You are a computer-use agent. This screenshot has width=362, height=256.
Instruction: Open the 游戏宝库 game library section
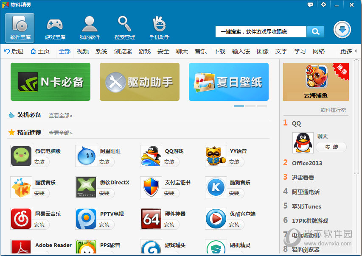55,28
